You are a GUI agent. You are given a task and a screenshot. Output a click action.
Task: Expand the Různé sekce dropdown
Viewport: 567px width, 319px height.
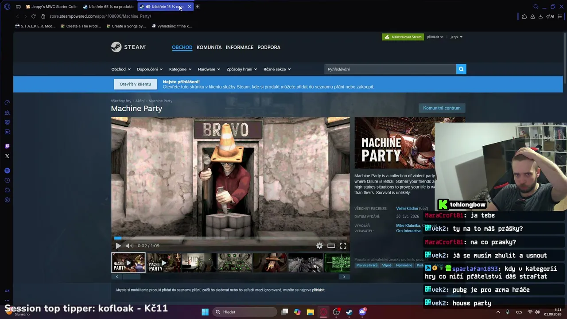coord(277,69)
